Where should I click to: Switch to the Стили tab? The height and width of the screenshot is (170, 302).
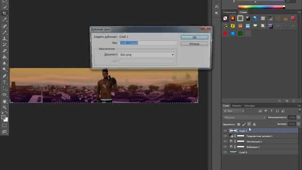[x=243, y=12]
